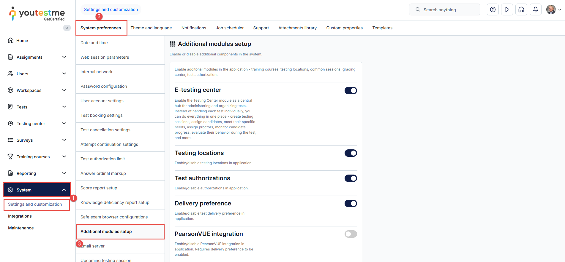Open Password configuration settings
Image resolution: width=565 pixels, height=262 pixels.
(120, 86)
